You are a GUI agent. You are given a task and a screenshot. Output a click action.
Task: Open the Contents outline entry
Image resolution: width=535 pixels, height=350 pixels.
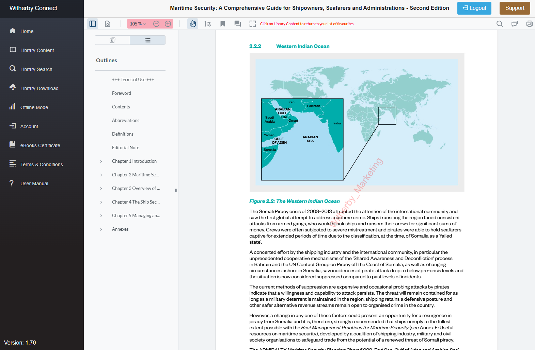coord(121,107)
